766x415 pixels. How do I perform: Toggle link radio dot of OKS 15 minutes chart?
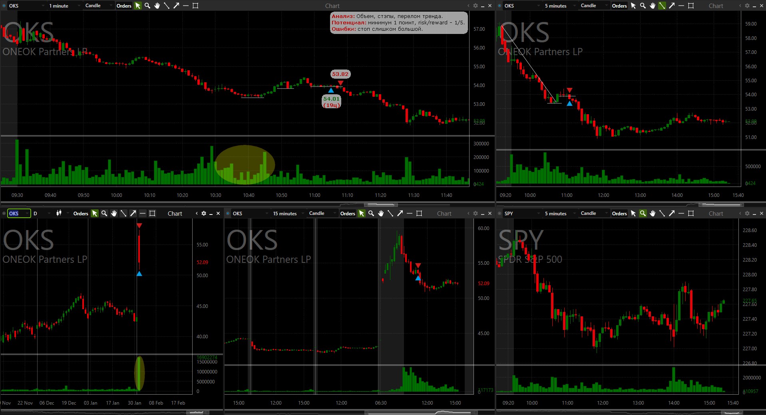click(228, 213)
